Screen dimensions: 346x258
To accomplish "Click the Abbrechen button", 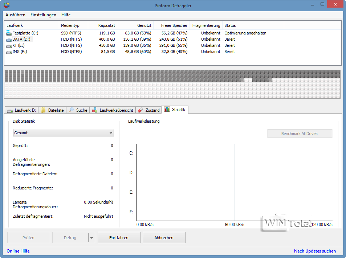I will tap(164, 238).
